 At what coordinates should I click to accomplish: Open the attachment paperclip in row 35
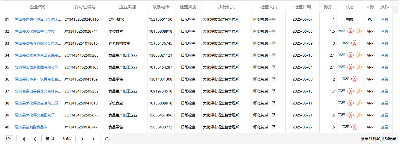pos(359,67)
